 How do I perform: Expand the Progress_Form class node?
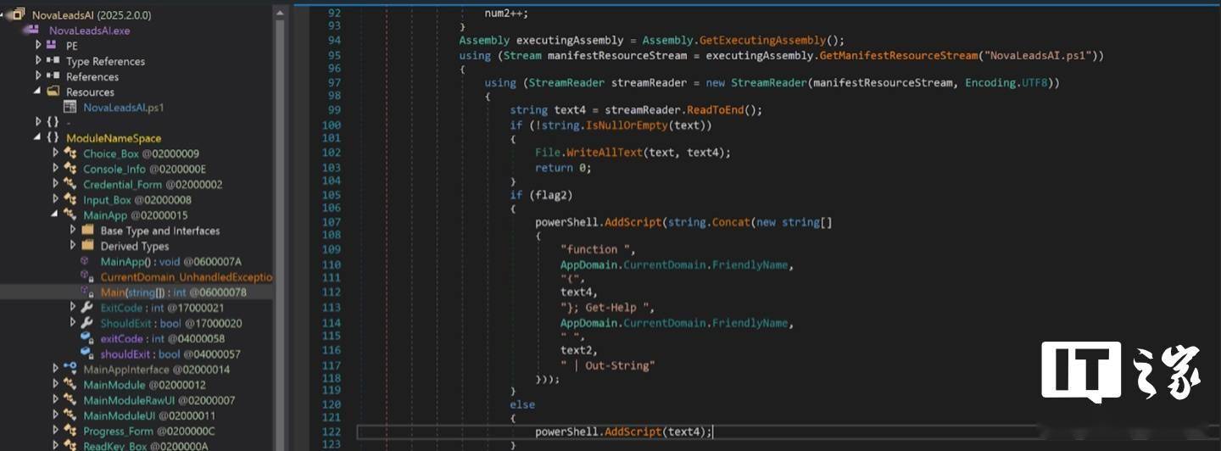pos(55,431)
